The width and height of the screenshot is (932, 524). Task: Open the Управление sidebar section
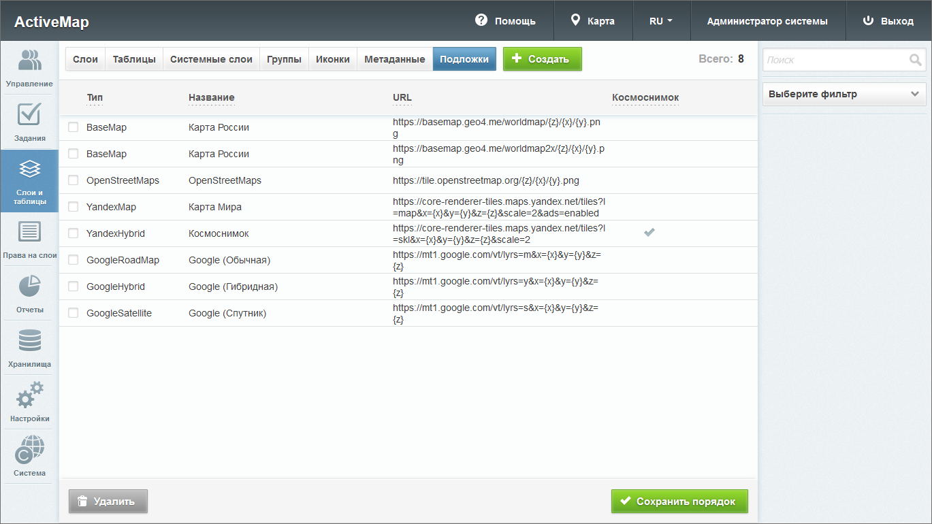click(29, 68)
